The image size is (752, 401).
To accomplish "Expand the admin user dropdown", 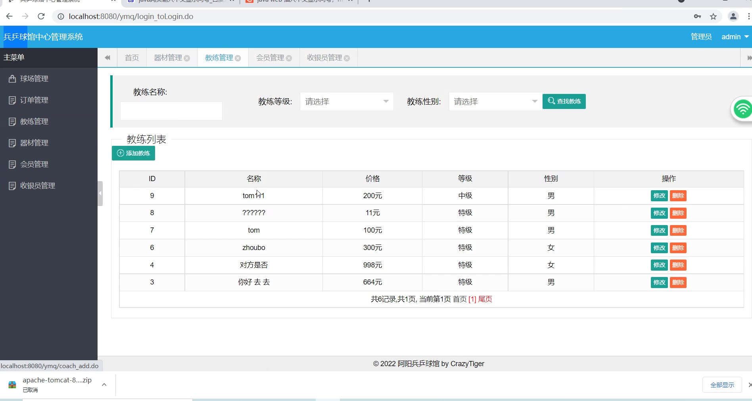I will click(735, 37).
